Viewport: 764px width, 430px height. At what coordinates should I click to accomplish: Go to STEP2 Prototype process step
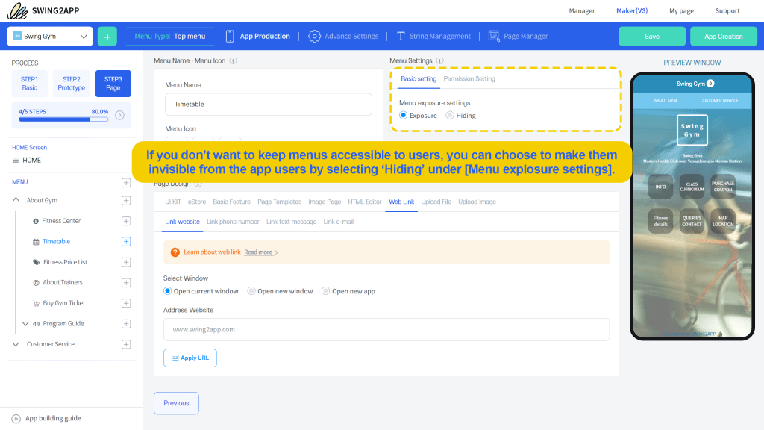71,84
